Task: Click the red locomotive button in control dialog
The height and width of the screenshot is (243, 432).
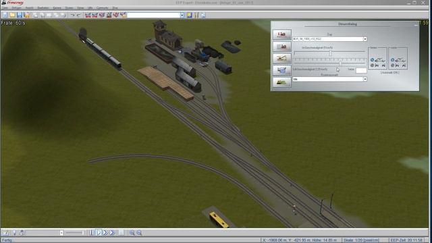Action: point(282,34)
